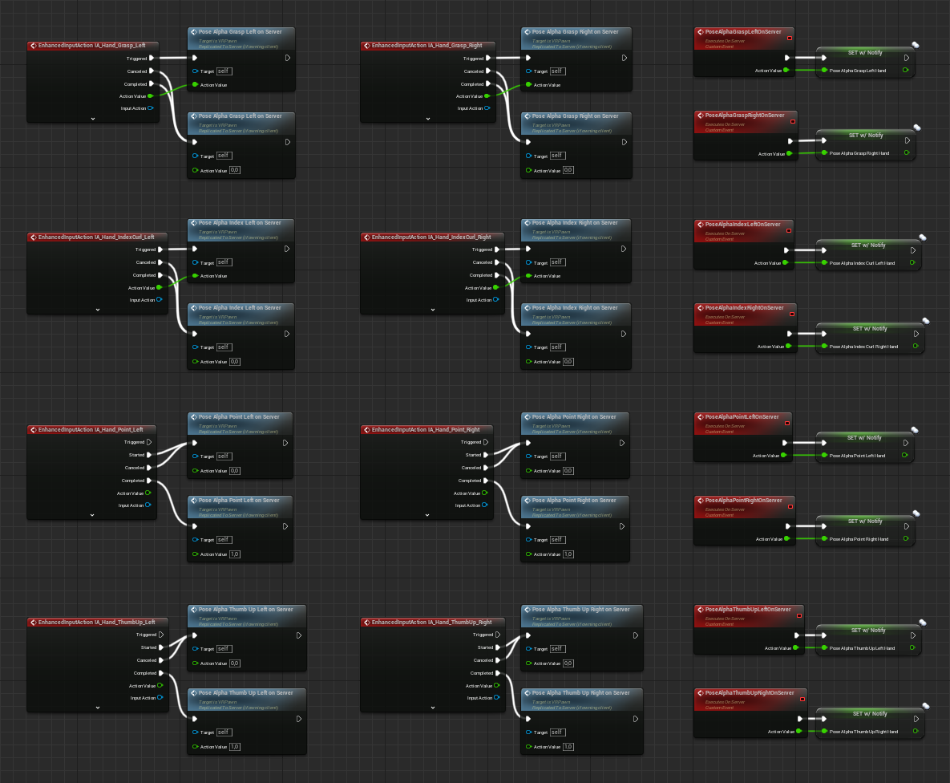Click Action Value 0.0 field on Pose Alpha Thumb Up Left node

pyautogui.click(x=234, y=663)
